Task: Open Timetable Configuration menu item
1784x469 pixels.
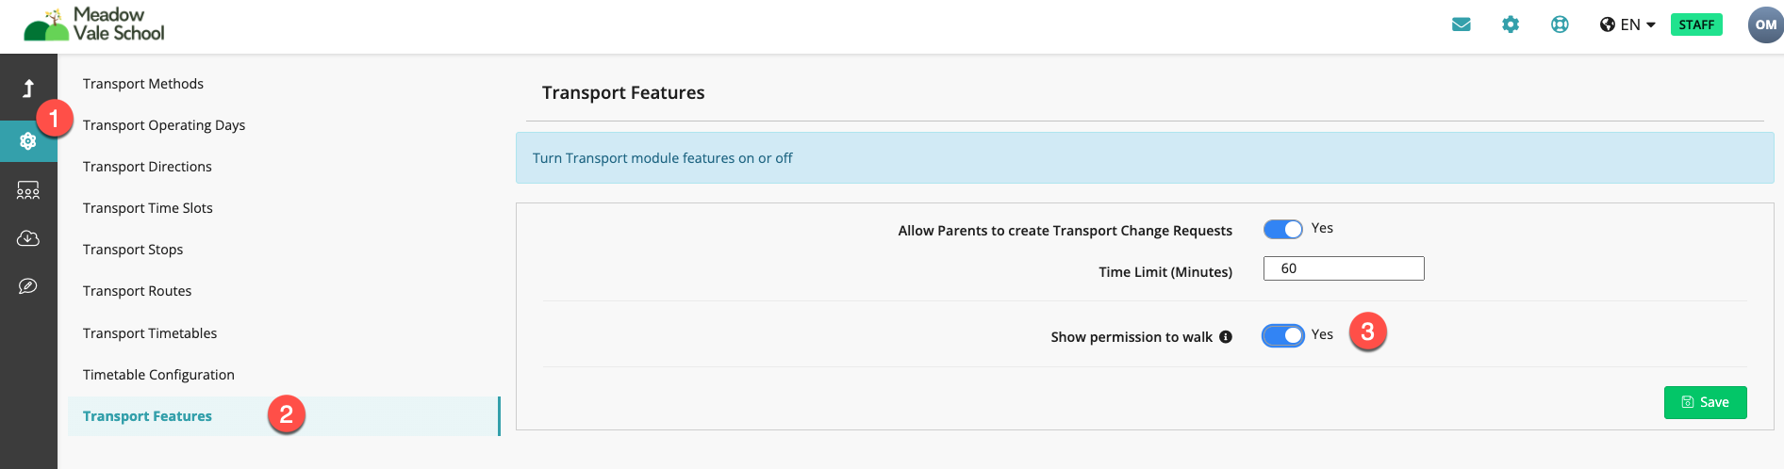Action: pyautogui.click(x=158, y=375)
